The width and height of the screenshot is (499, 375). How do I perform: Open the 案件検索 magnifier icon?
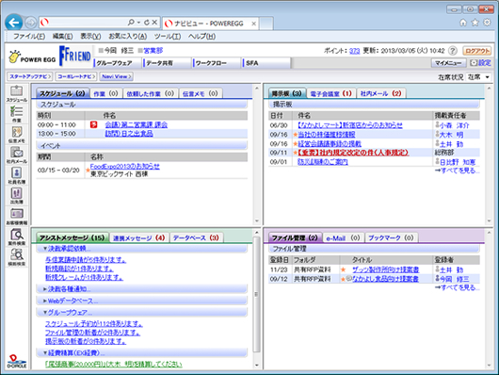pyautogui.click(x=17, y=236)
